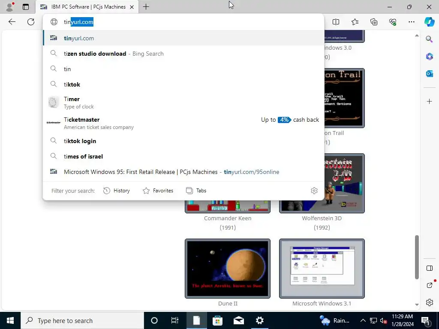439x329 pixels.
Task: Open the Commander Keen thumbnail
Action: [228, 206]
